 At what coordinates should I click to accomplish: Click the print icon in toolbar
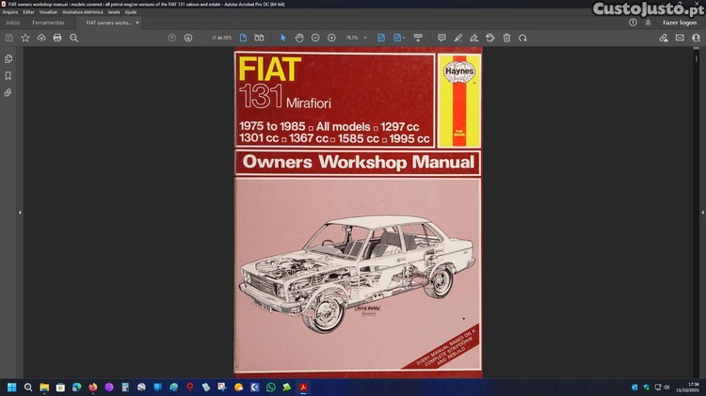click(x=57, y=38)
